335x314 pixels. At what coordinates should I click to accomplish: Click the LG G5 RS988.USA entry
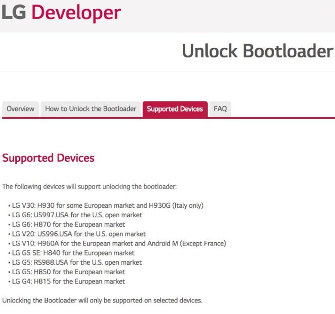77,262
